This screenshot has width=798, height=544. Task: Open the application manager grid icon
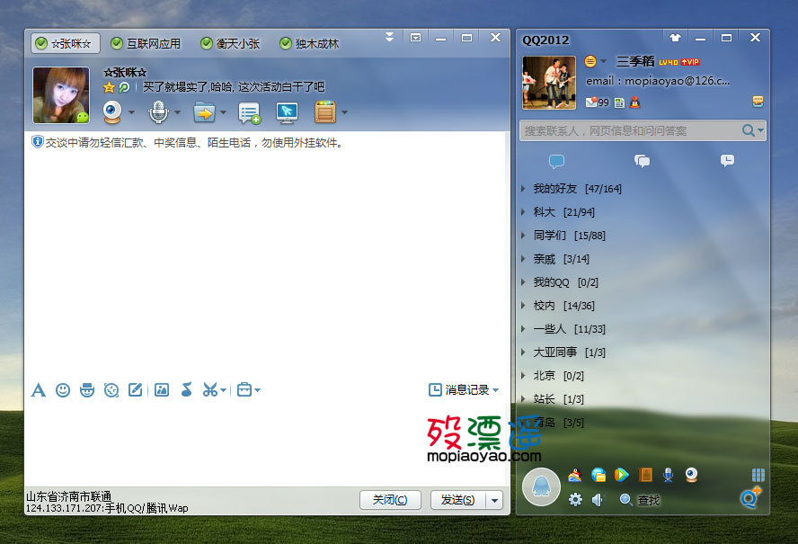coord(758,476)
